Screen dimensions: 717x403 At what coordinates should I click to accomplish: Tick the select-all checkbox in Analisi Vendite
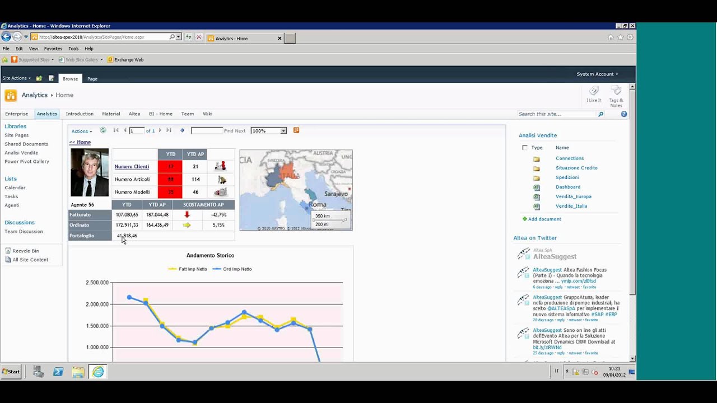pos(525,148)
